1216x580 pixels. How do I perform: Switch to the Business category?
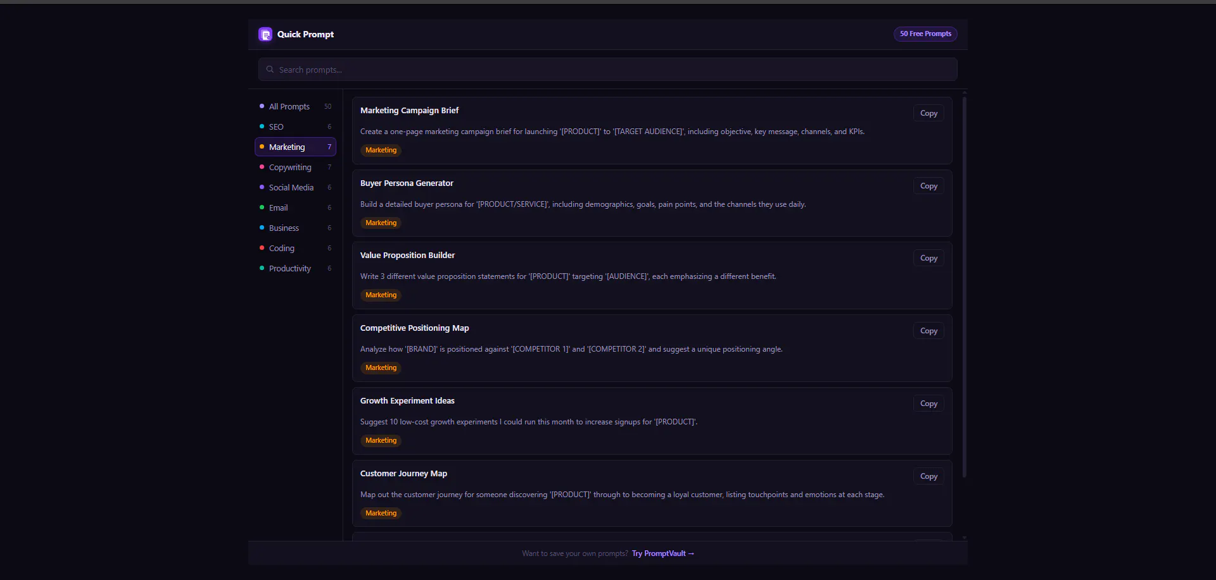pos(295,228)
